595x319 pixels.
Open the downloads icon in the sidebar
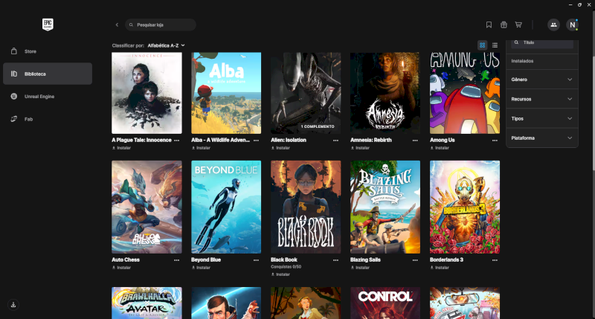pyautogui.click(x=14, y=304)
